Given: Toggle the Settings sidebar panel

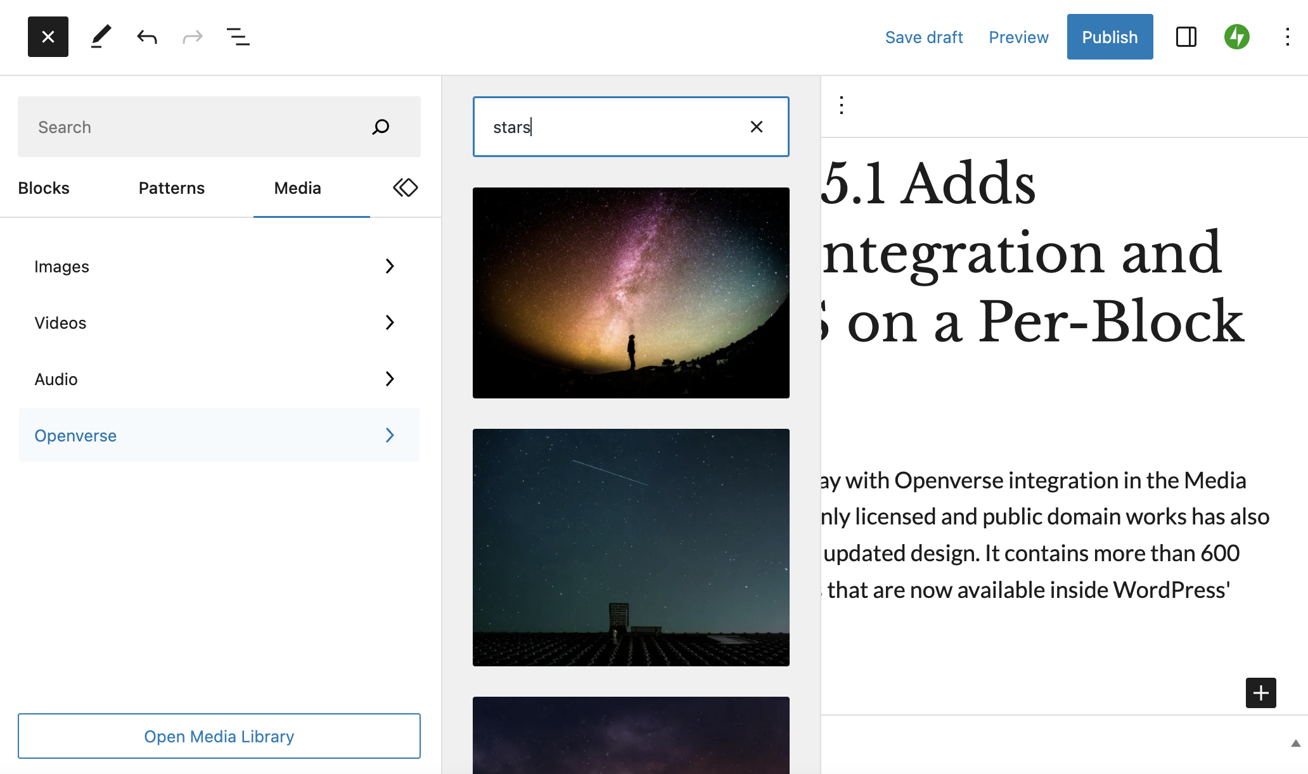Looking at the screenshot, I should [x=1186, y=37].
